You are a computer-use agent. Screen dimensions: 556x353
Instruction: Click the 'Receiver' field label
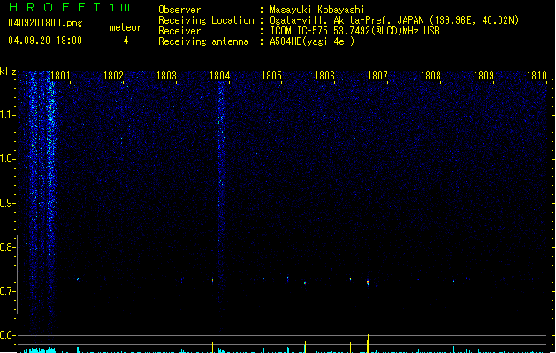[179, 31]
